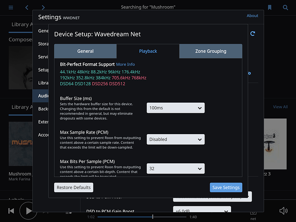Open bookmarks icon in top bar

(270, 8)
